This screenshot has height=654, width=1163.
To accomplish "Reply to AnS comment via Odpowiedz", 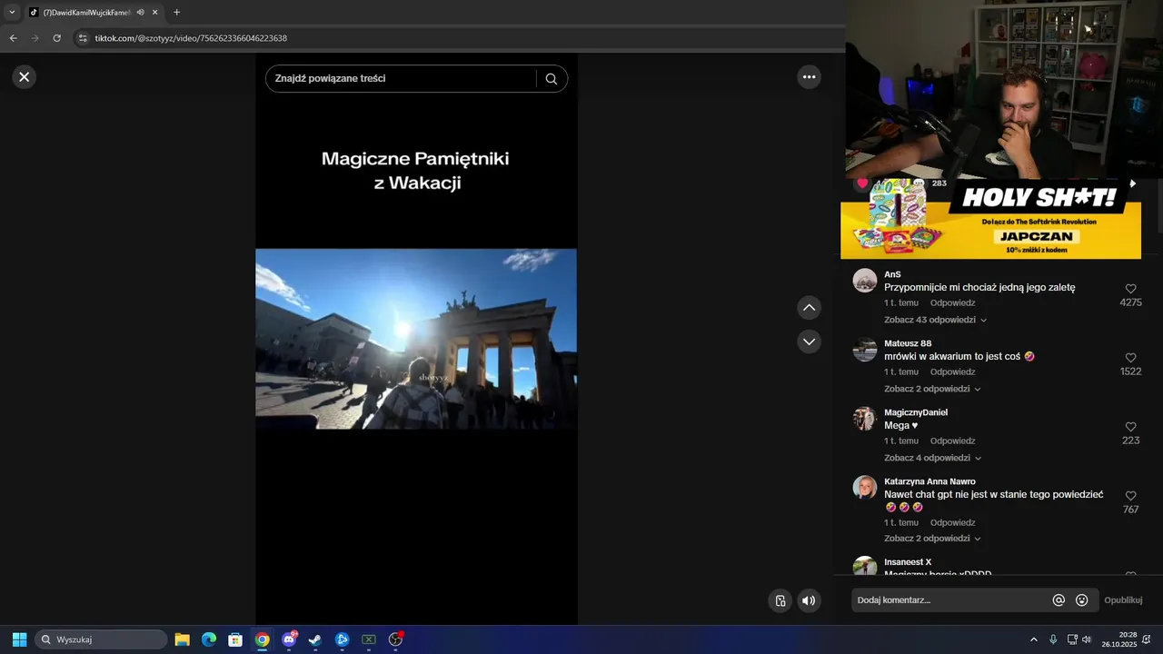I will click(x=952, y=302).
